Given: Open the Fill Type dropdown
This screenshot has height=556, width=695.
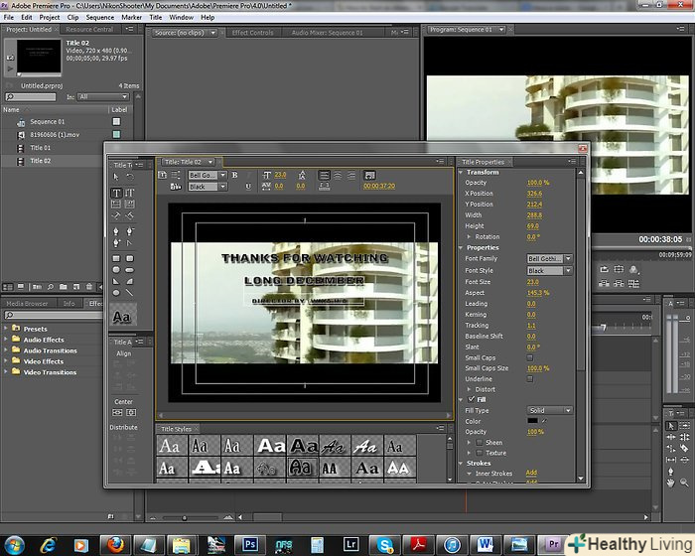Looking at the screenshot, I should pos(549,410).
